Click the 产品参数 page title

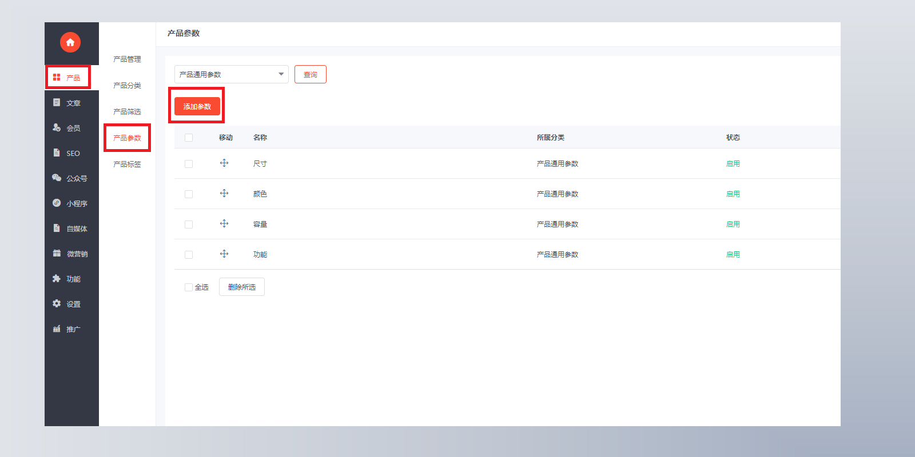tap(184, 34)
